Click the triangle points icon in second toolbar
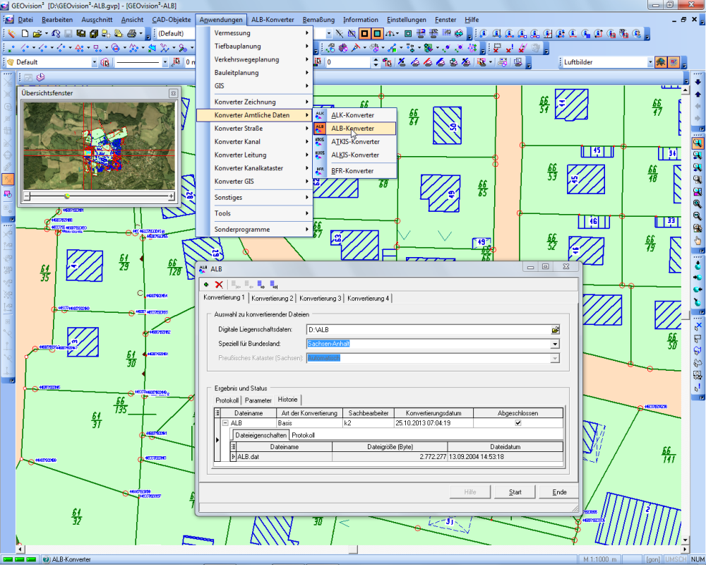This screenshot has width=706, height=565. (x=79, y=48)
